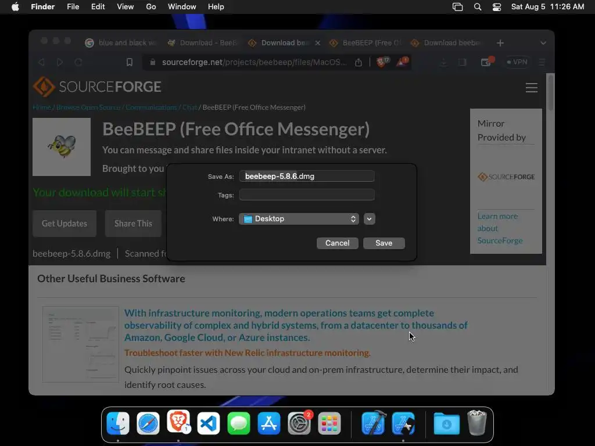Open Finder from the Dock
The image size is (595, 446).
pyautogui.click(x=118, y=423)
